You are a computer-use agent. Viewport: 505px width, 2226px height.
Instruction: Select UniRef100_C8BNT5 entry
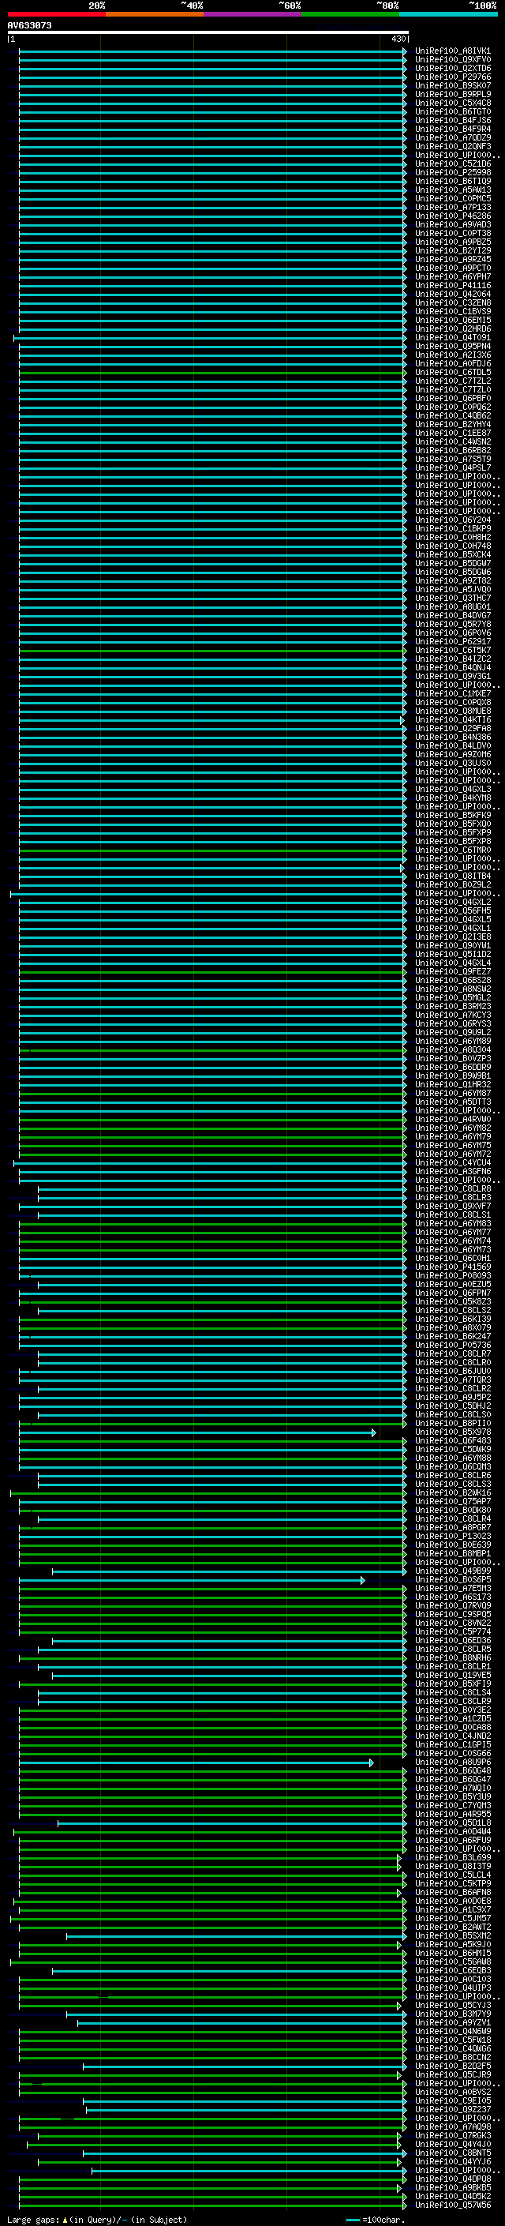click(452, 2153)
